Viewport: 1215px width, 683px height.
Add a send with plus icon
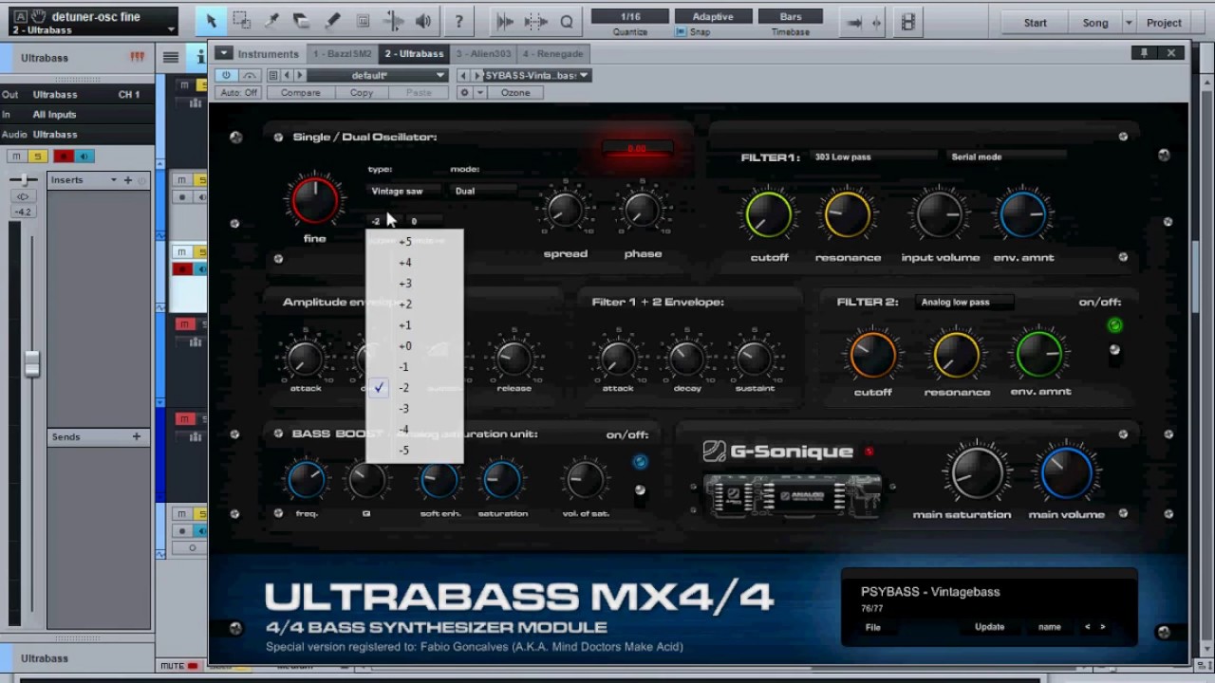(137, 437)
